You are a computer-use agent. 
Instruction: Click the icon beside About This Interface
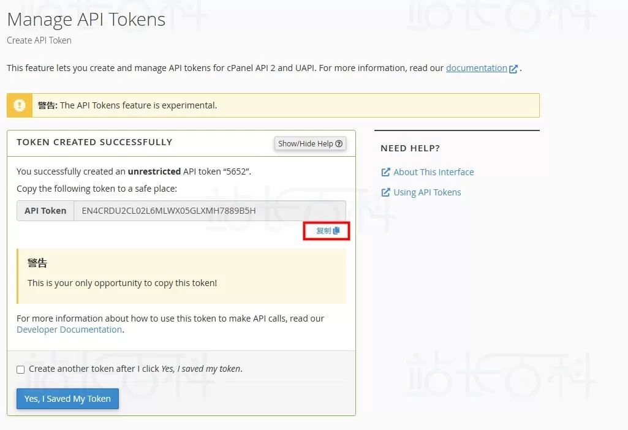[x=385, y=172]
